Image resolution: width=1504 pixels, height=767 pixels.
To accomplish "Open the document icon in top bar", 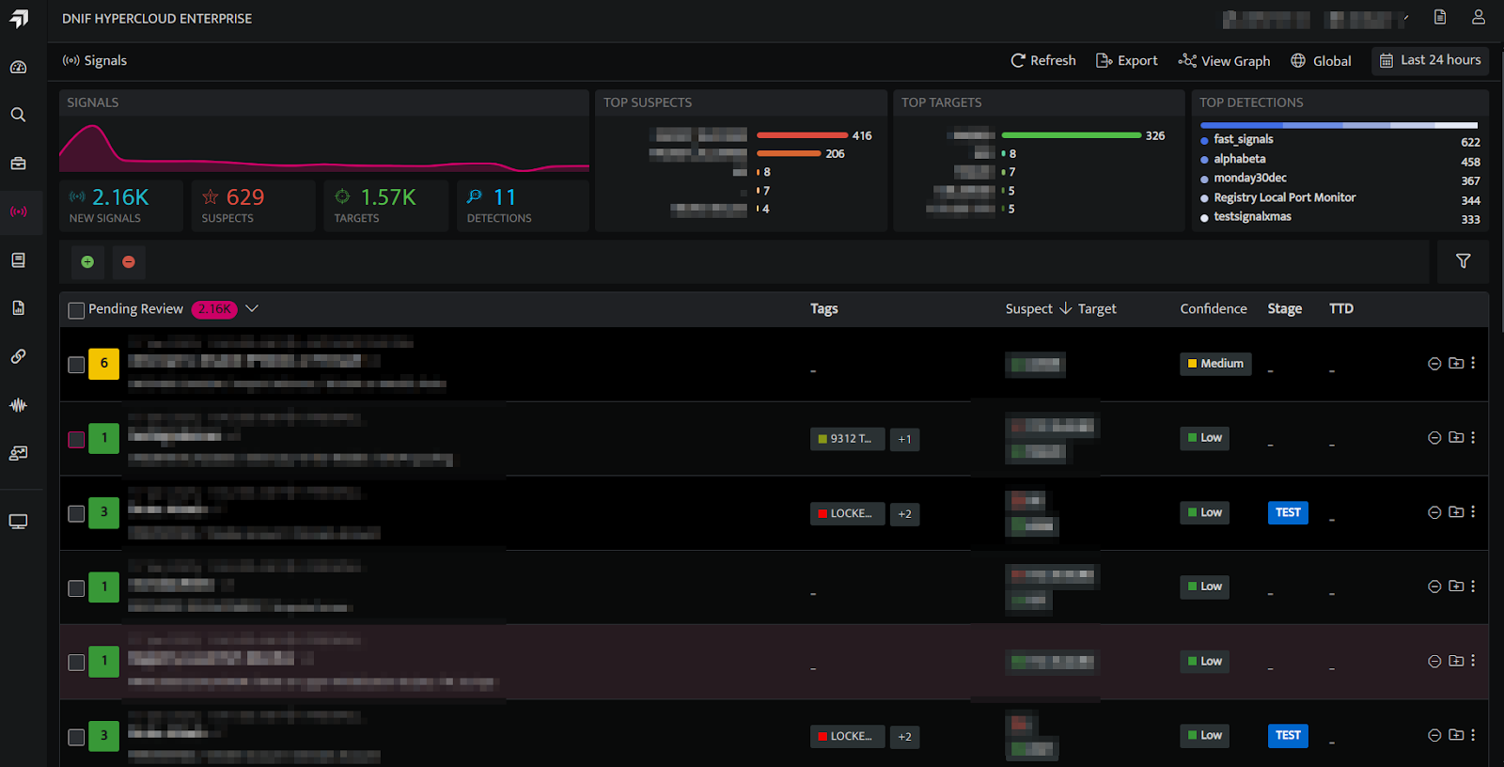I will [1440, 17].
